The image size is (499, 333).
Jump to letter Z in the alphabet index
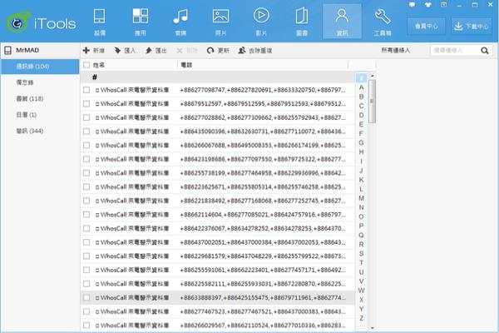pos(361,318)
